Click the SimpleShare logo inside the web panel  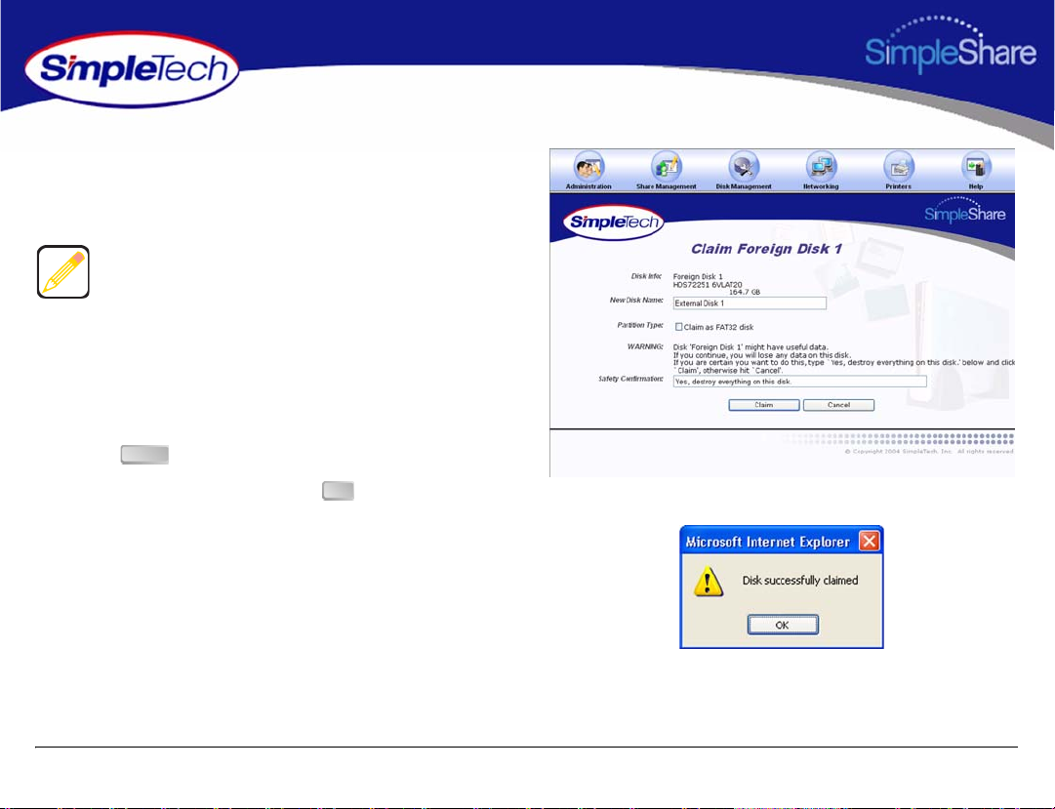965,211
